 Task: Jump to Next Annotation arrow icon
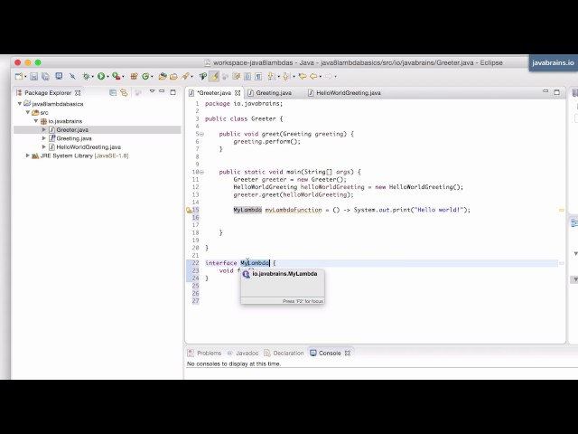(x=271, y=76)
